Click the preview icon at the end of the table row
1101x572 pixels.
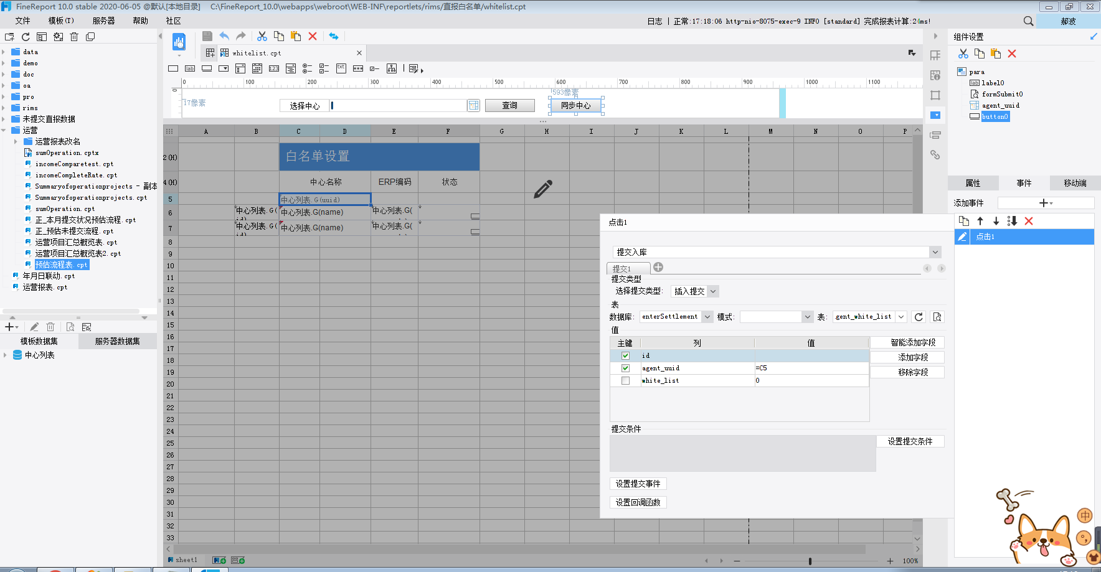(937, 317)
